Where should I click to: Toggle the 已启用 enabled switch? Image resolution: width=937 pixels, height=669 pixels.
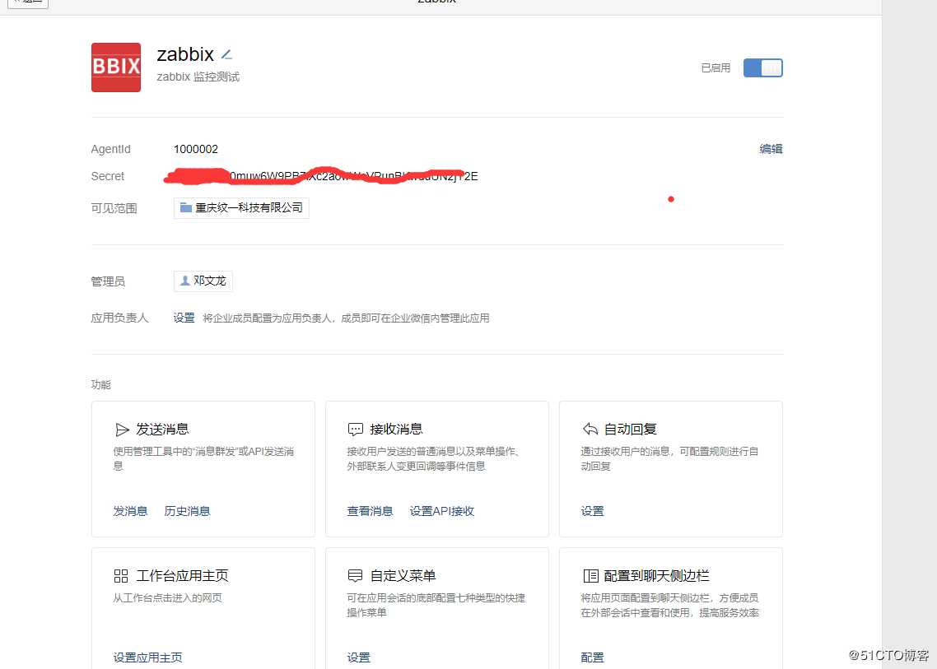click(762, 68)
